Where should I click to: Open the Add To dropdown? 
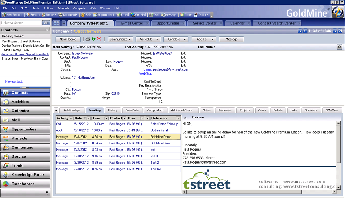click(204, 39)
